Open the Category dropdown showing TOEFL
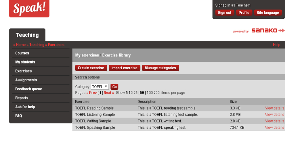This screenshot has height=141, width=294. (x=100, y=87)
